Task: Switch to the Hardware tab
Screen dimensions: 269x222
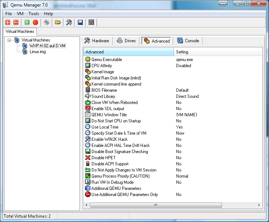Action: 97,41
